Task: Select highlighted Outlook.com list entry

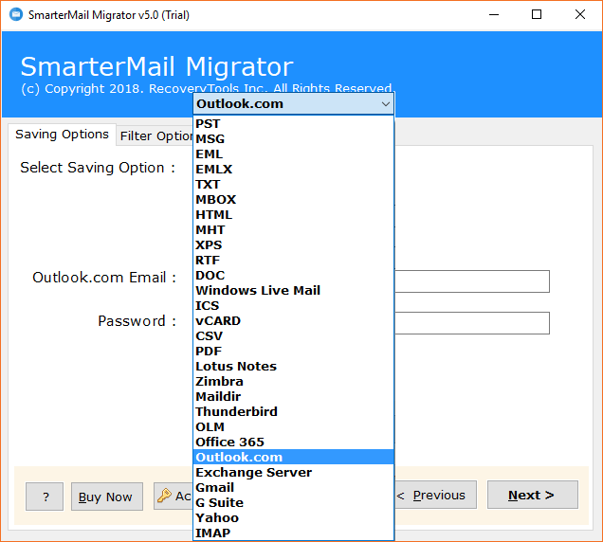Action: (x=293, y=457)
